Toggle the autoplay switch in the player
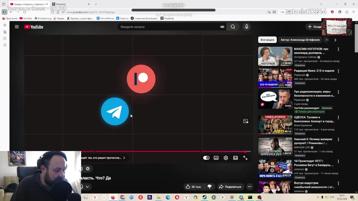Viewport: 358px width, 201px height. pyautogui.click(x=206, y=158)
